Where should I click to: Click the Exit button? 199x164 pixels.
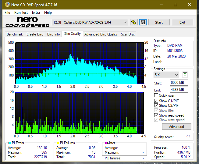pyautogui.click(x=182, y=22)
